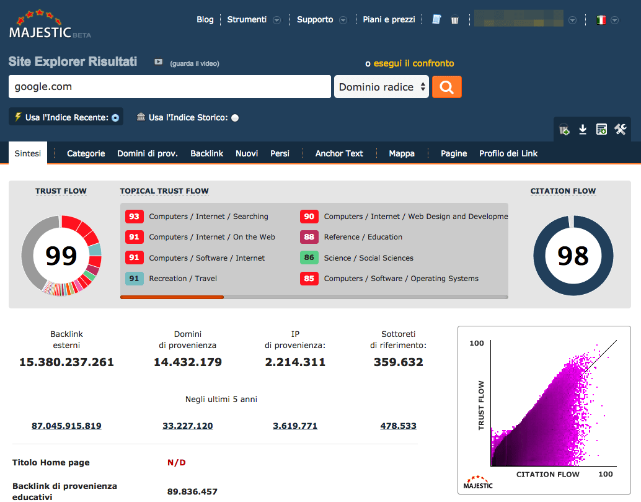
Task: Switch to the Sintesi tab
Action: click(x=28, y=153)
